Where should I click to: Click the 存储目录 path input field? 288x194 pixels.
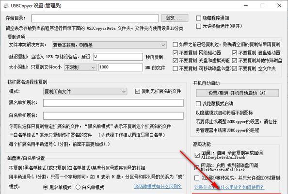[x=95, y=18]
